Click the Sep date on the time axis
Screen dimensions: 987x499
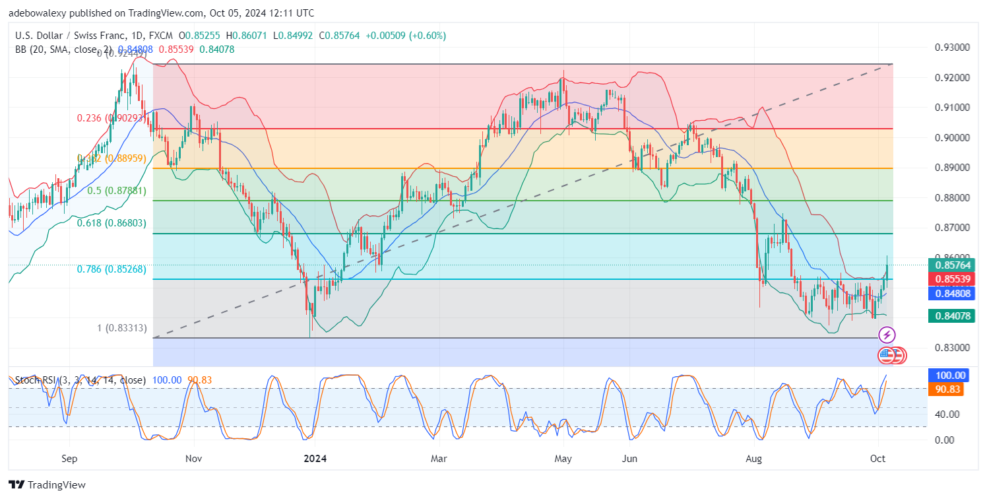tap(69, 457)
